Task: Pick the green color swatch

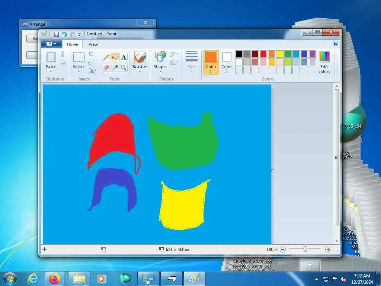Action: (288, 54)
